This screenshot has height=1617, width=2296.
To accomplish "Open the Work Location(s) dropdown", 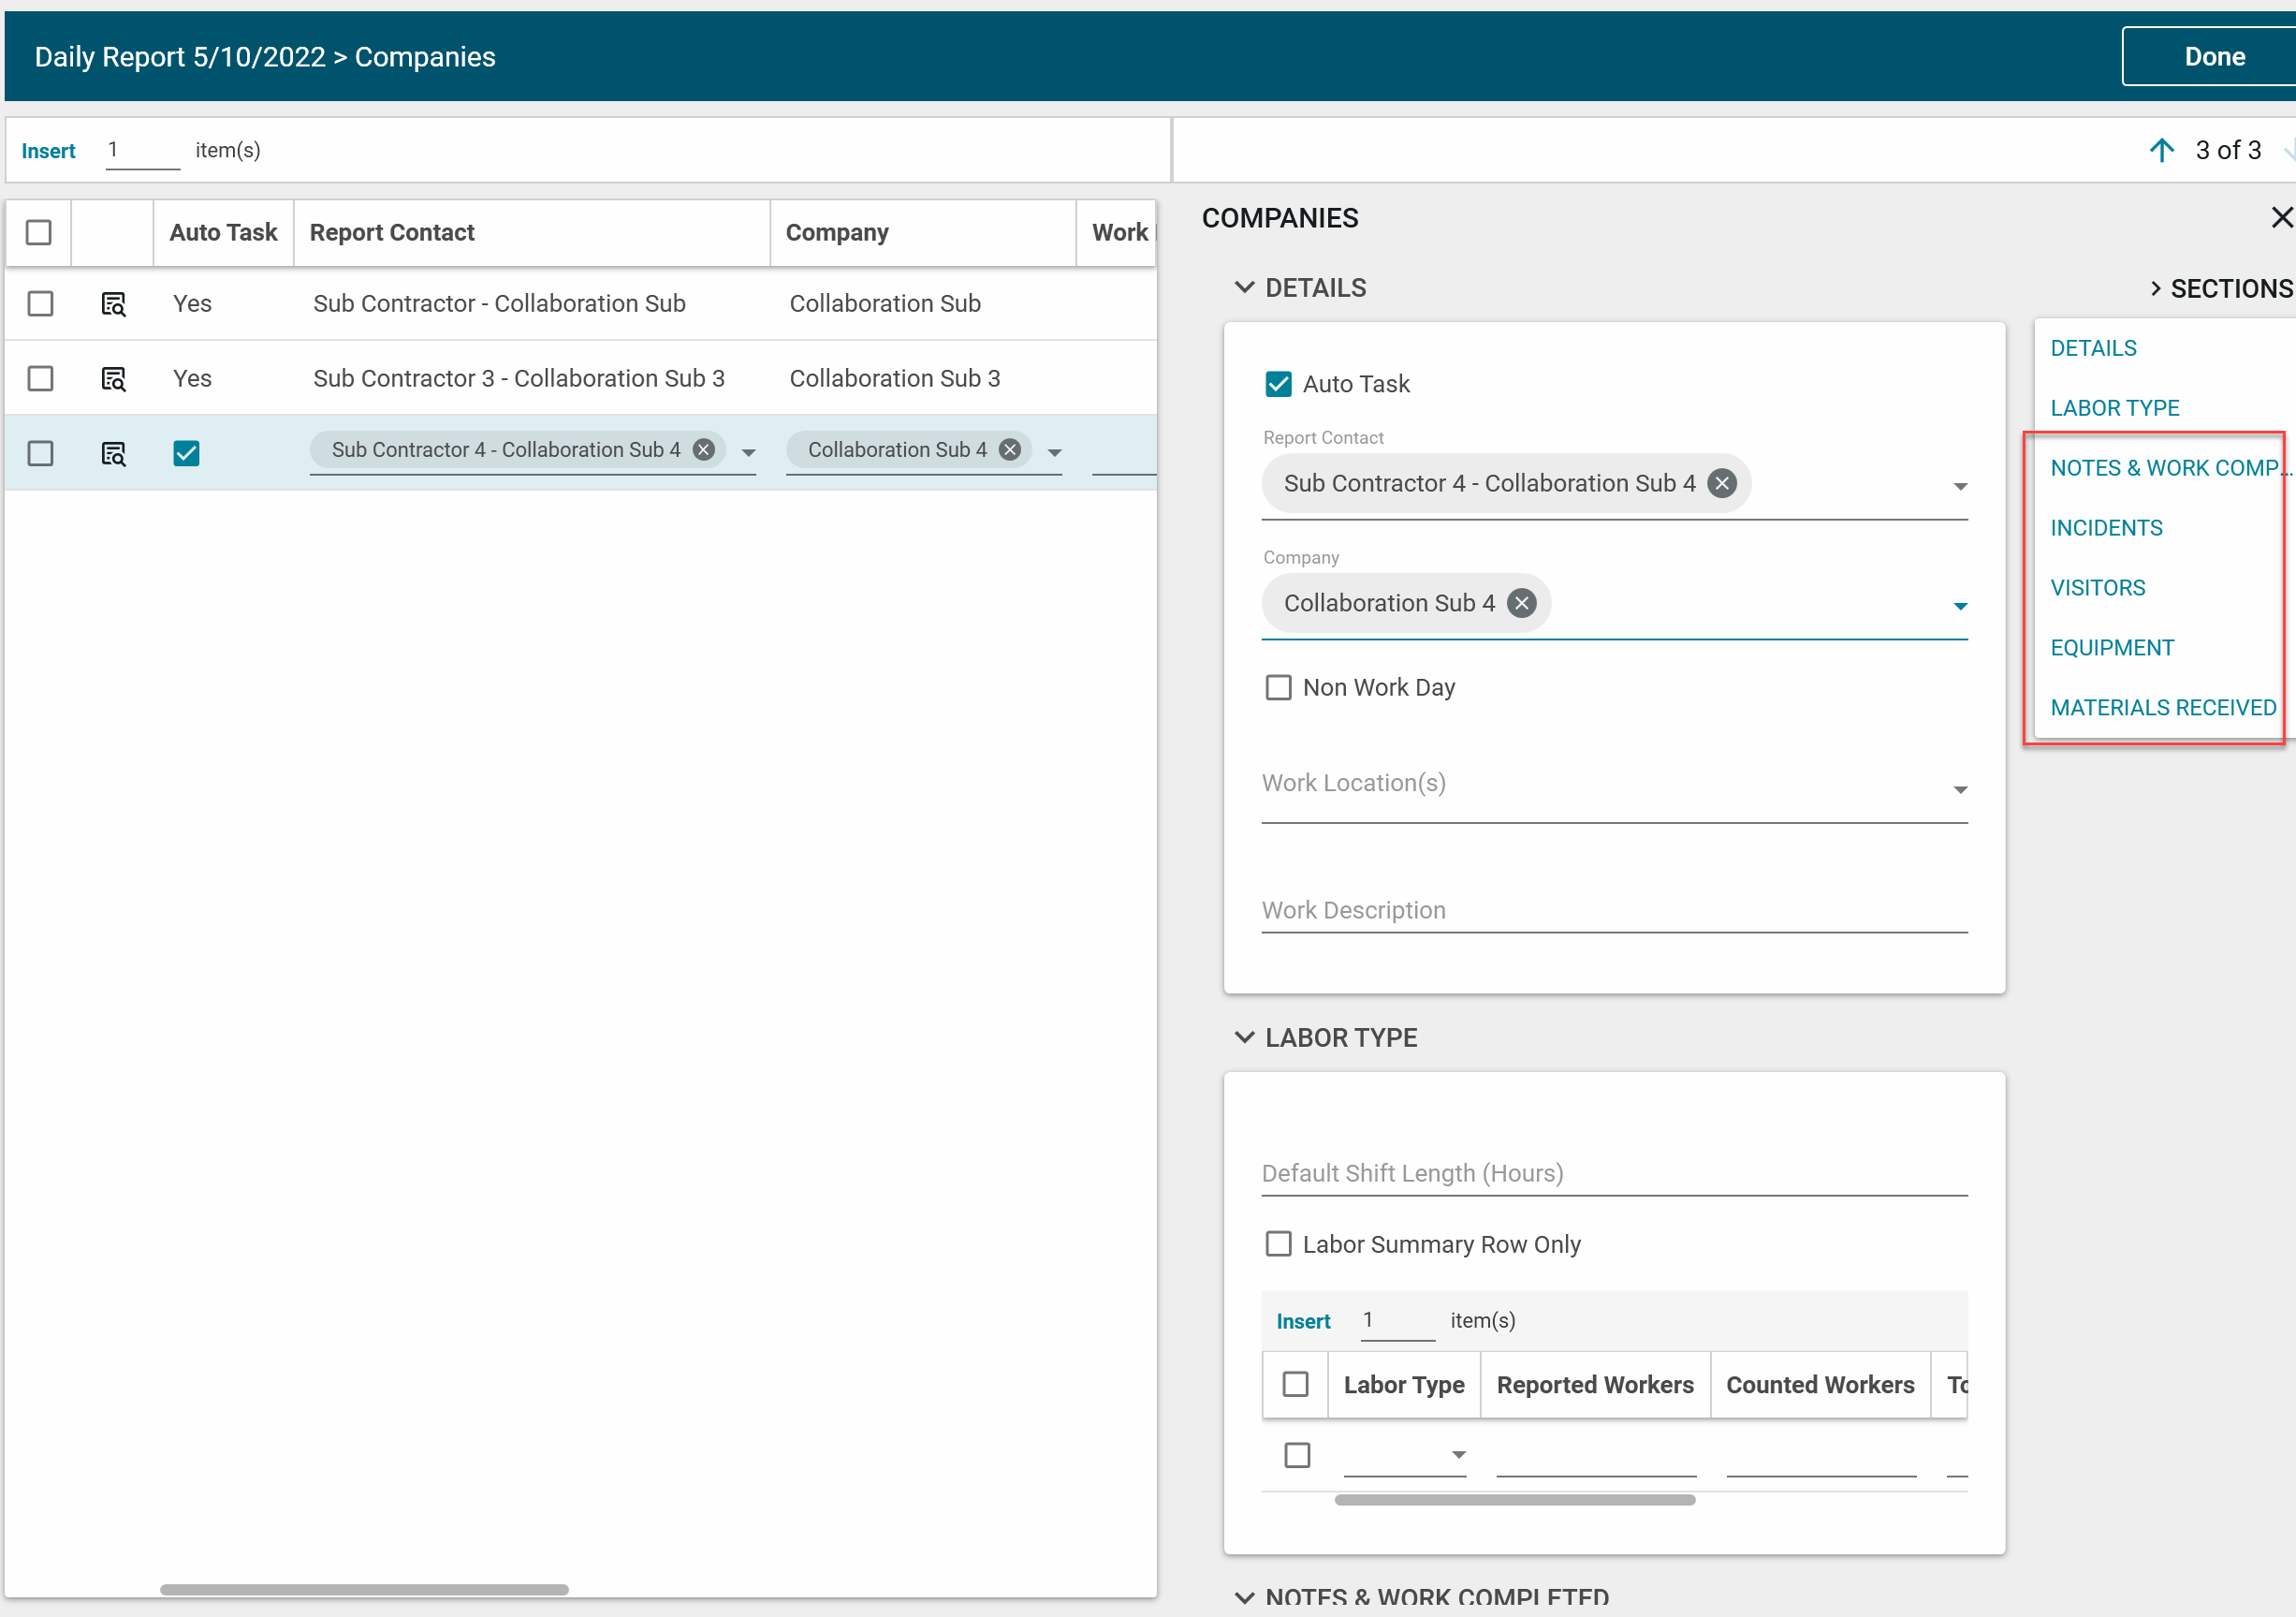I will pyautogui.click(x=1959, y=789).
